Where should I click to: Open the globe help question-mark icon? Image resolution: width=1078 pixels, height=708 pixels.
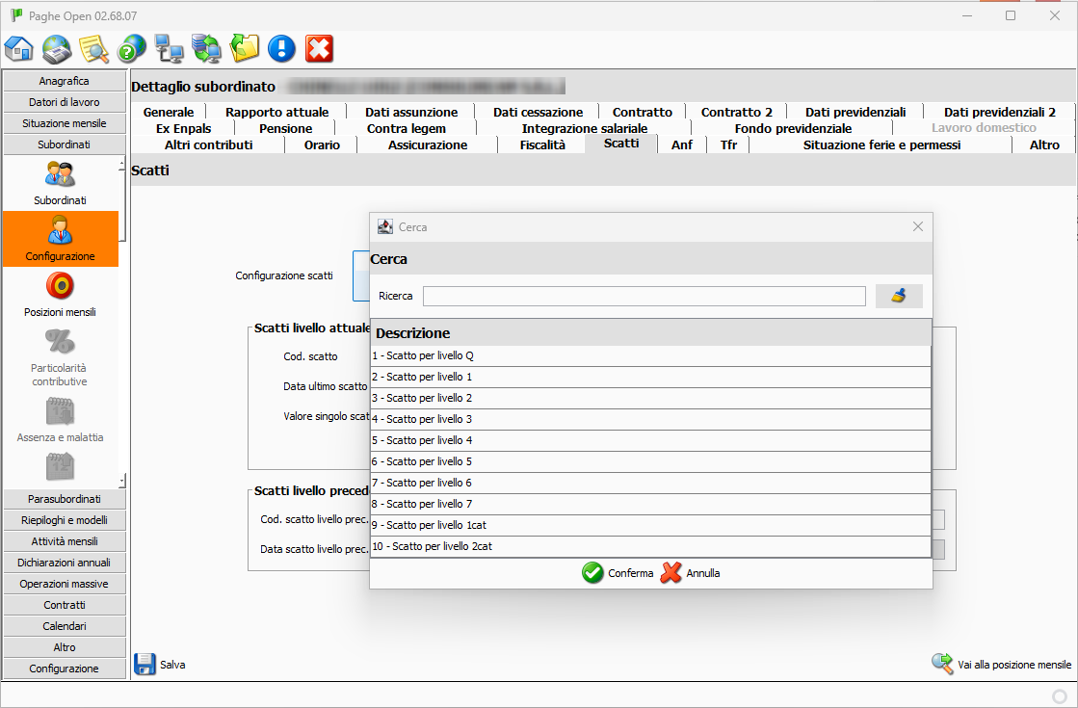132,48
